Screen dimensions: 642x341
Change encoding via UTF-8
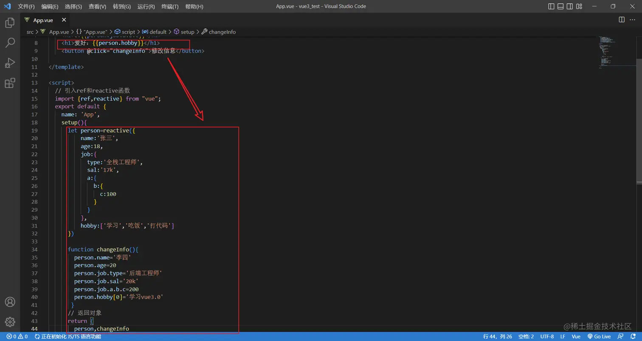click(x=547, y=336)
